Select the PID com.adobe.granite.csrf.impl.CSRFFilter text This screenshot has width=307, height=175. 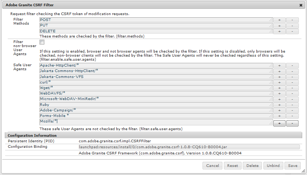115,141
